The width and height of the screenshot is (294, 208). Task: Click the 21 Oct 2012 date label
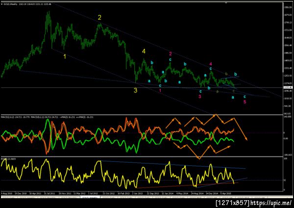pos(109,193)
